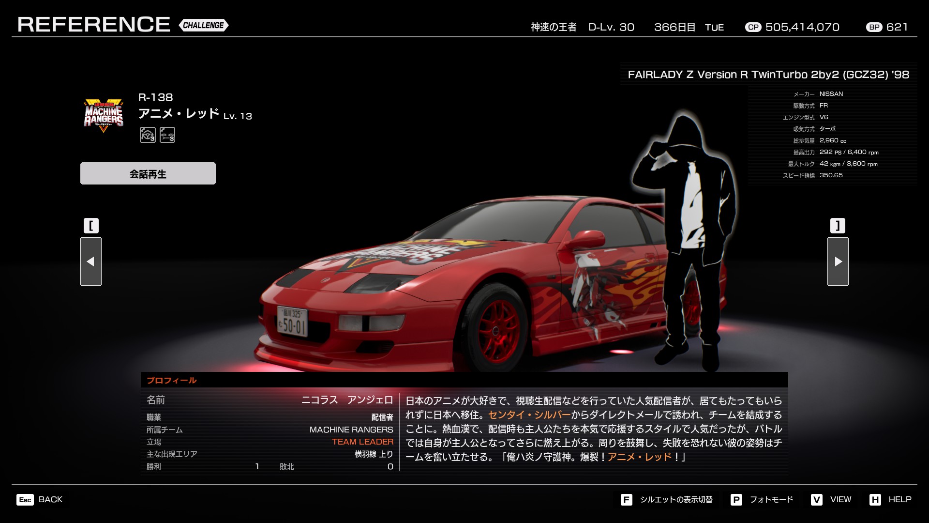
Task: Click the left bracket key hint
Action: pyautogui.click(x=91, y=226)
